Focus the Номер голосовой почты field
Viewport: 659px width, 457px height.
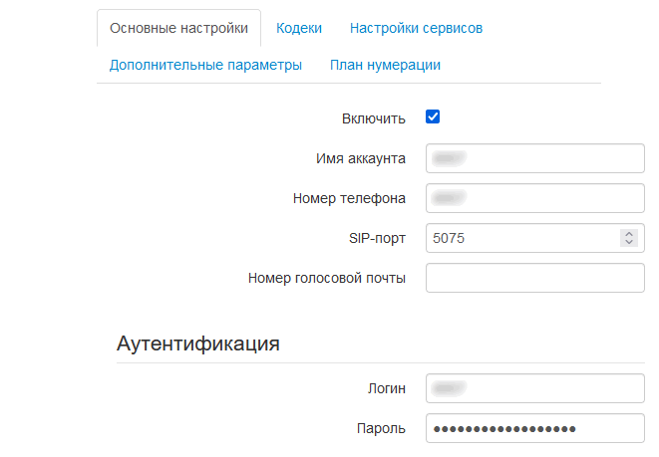(535, 278)
